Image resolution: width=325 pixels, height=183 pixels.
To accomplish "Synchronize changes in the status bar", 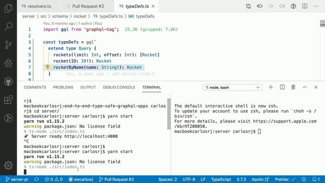I will pyautogui.click(x=37, y=179).
